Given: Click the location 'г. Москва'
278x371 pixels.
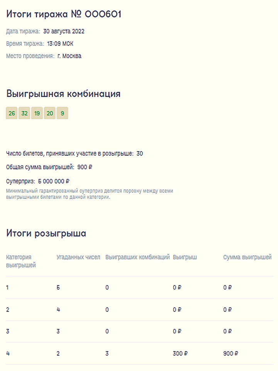Looking at the screenshot, I should (69, 56).
